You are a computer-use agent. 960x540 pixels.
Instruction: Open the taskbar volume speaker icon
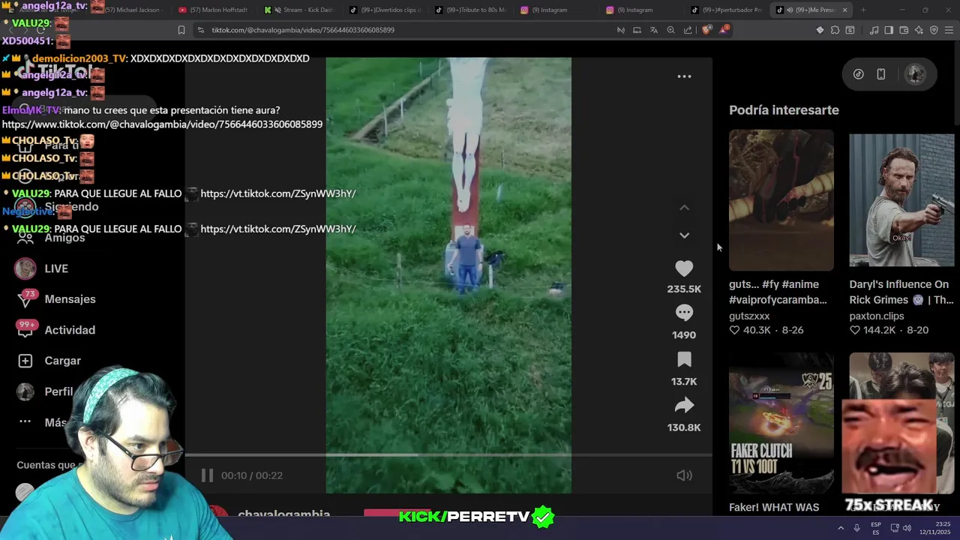[906, 528]
